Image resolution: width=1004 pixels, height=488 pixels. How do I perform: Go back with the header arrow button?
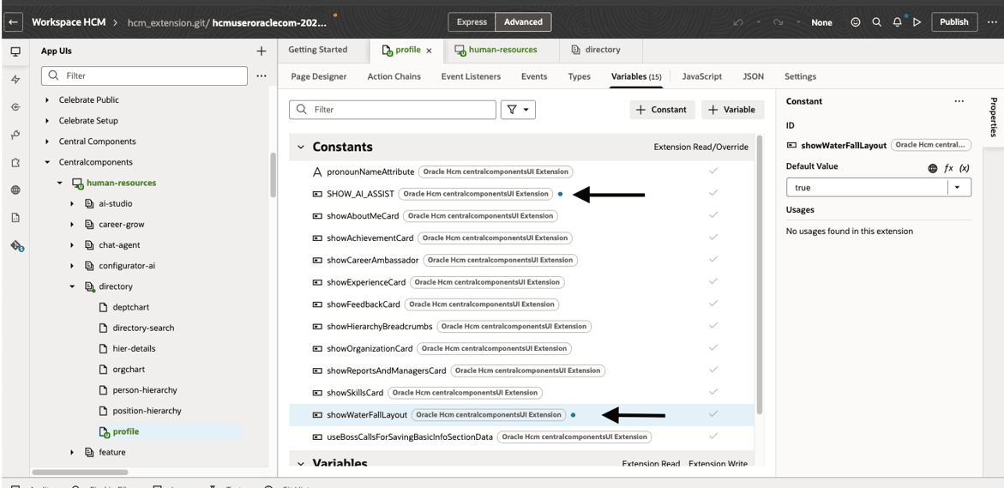(13, 21)
